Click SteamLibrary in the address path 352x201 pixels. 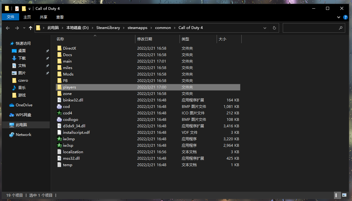[x=108, y=28]
